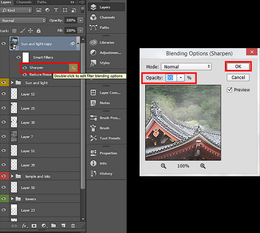The image size is (260, 233).
Task: Hide the Sun and light group
Action: click(x=3, y=82)
